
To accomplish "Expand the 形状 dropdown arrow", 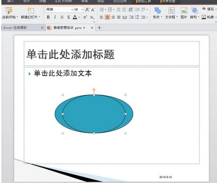I will click(x=161, y=17).
